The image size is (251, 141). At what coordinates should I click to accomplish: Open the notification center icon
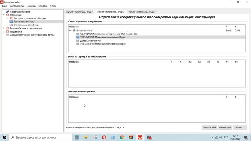[245, 137]
